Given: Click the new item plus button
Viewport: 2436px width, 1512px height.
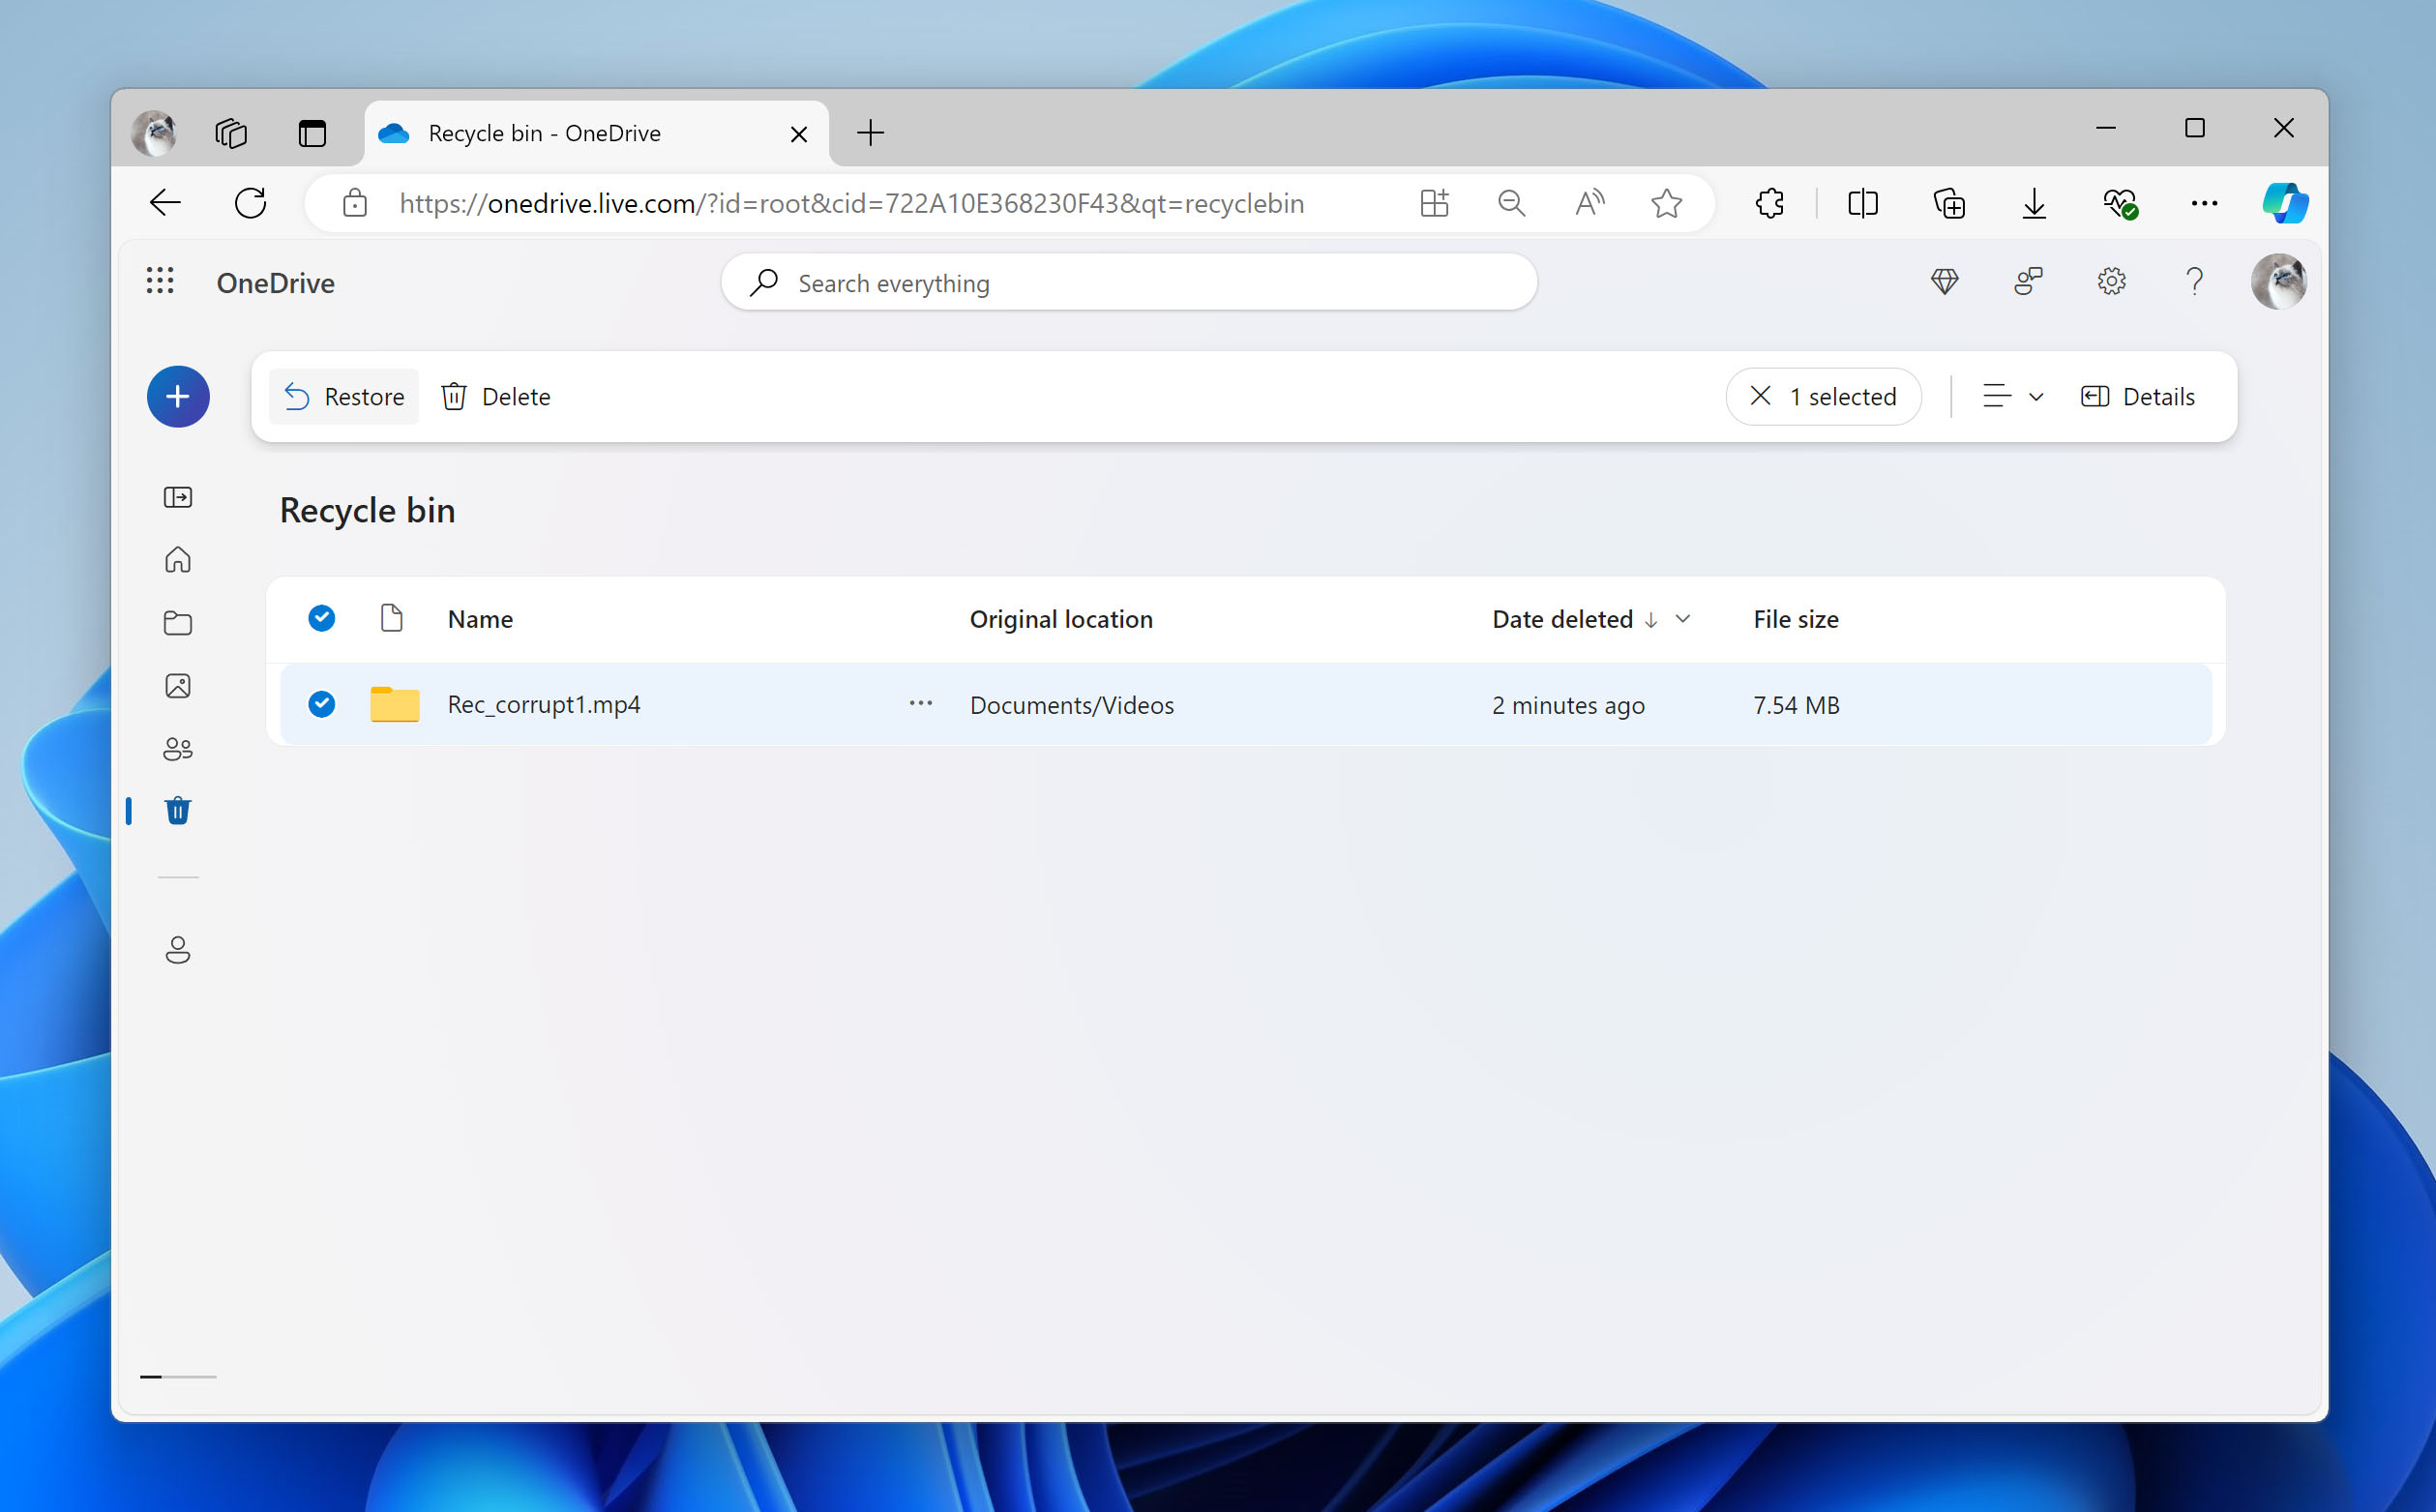Looking at the screenshot, I should pyautogui.click(x=178, y=396).
